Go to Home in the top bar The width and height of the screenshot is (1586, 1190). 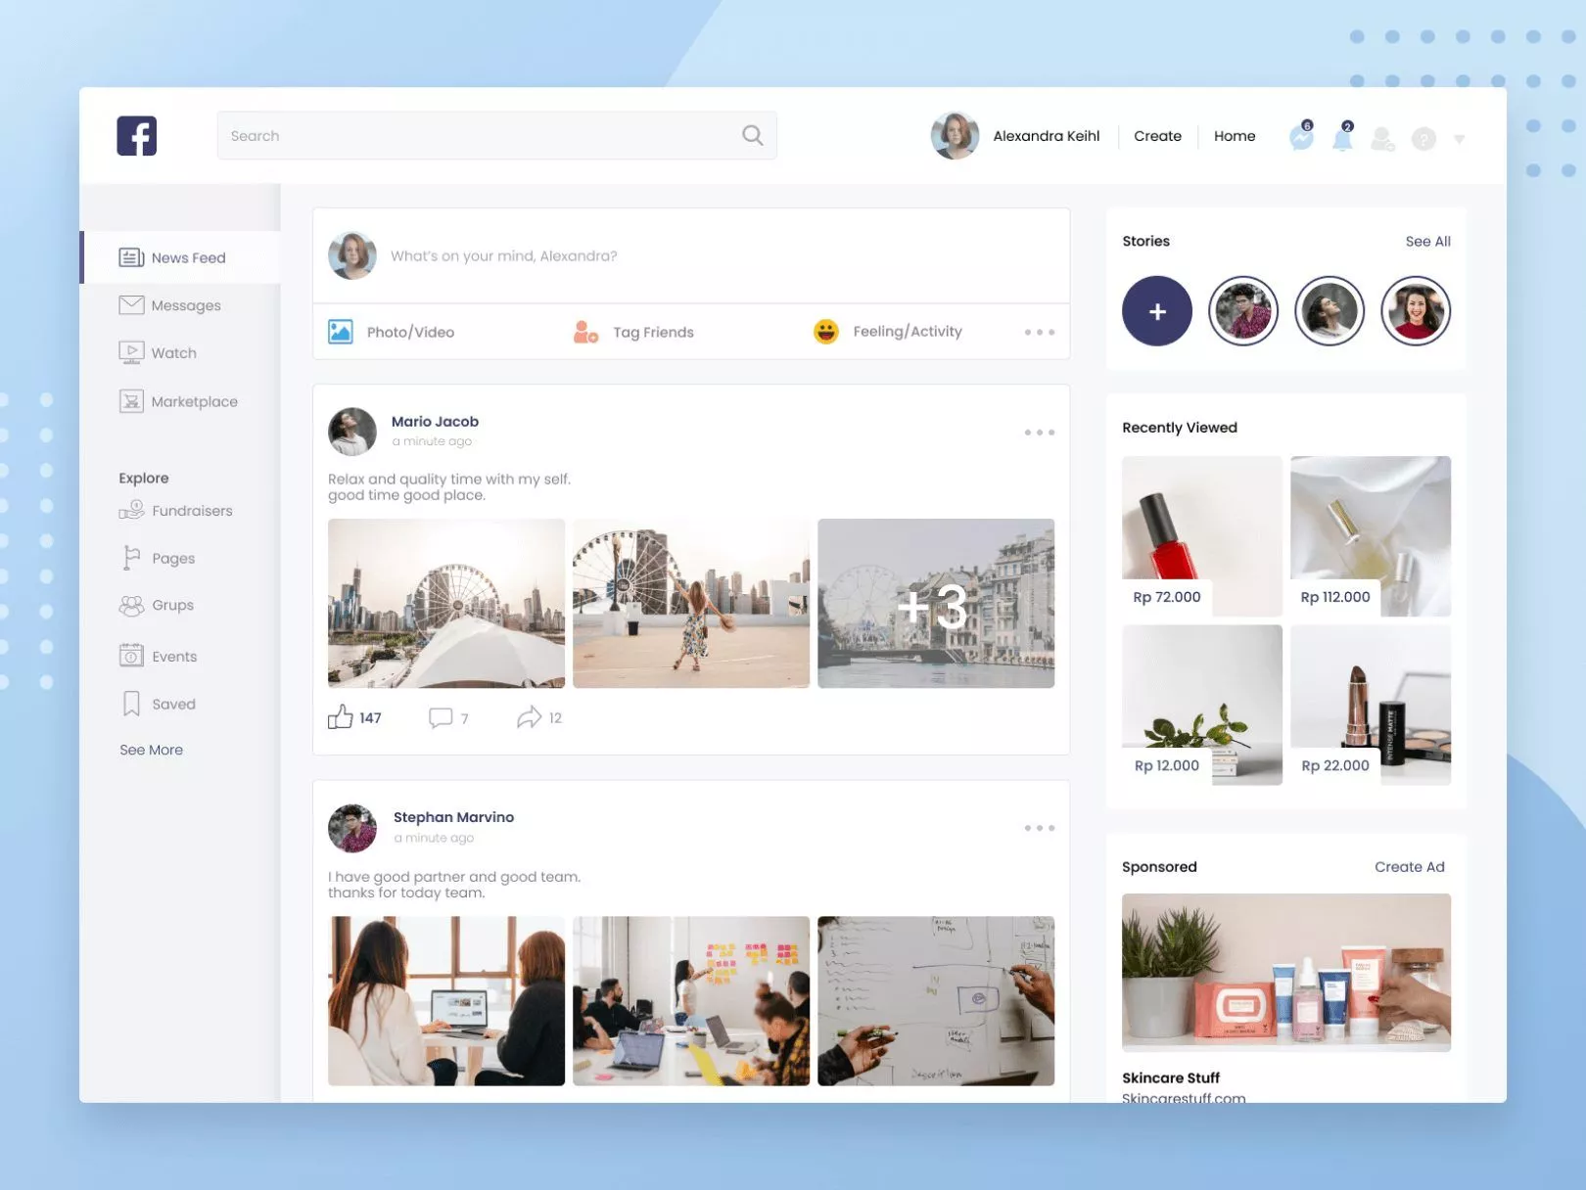(1234, 136)
